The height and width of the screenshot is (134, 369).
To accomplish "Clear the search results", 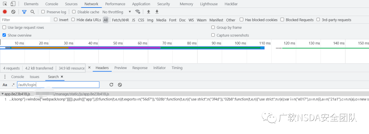I will coord(120,85).
